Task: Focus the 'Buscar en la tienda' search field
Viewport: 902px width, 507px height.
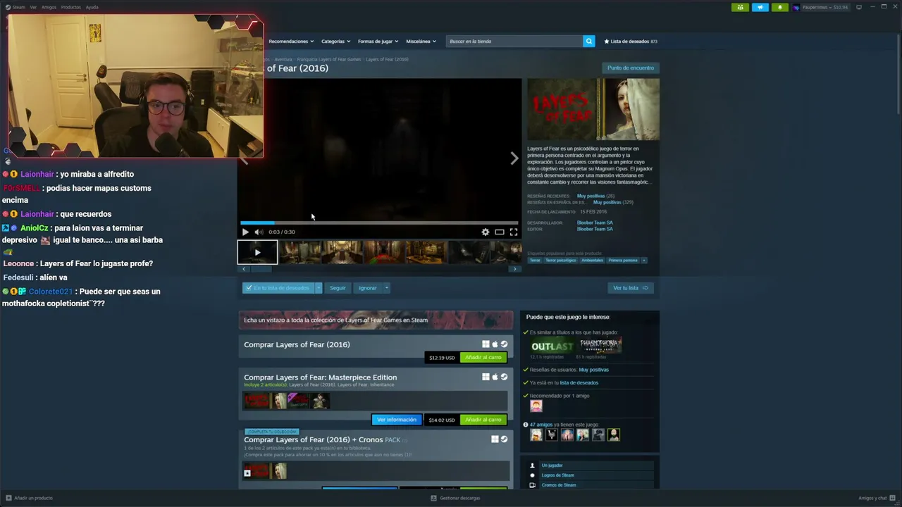Action: (x=514, y=42)
